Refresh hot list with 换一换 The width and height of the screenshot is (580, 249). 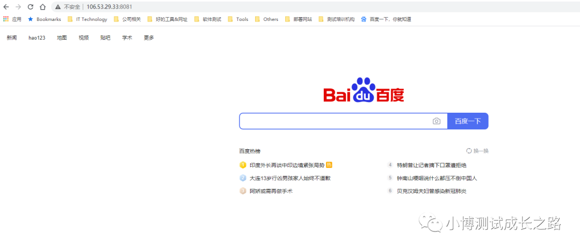click(x=477, y=151)
